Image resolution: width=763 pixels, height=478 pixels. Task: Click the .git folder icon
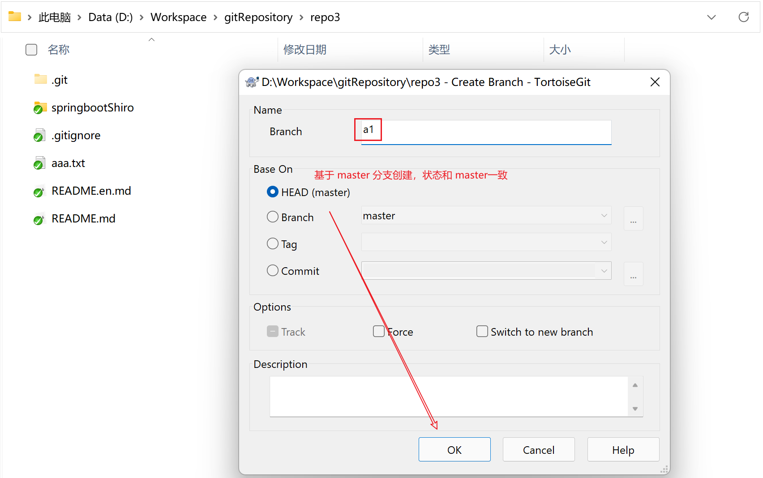pos(40,80)
